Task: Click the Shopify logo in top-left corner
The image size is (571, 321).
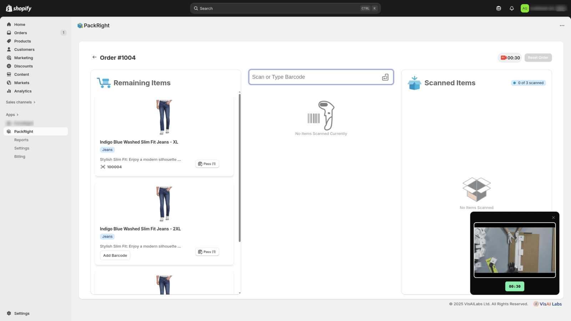Action: click(19, 8)
